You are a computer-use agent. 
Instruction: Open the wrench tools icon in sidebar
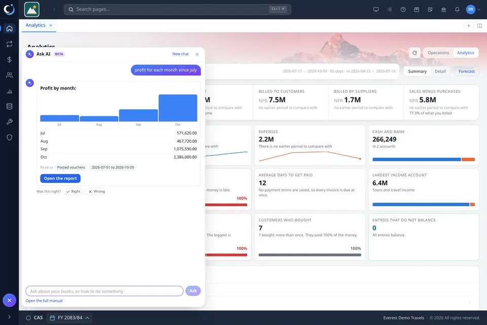click(x=9, y=122)
